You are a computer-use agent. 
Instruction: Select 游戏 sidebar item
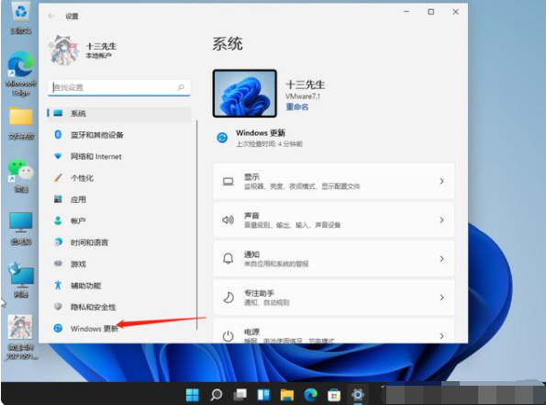[x=119, y=264]
